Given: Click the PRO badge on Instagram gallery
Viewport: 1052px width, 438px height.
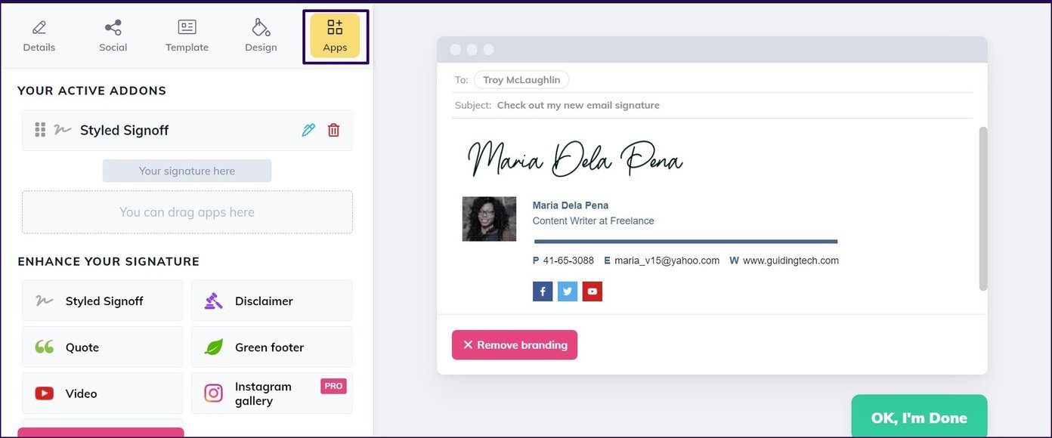Looking at the screenshot, I should pos(333,386).
